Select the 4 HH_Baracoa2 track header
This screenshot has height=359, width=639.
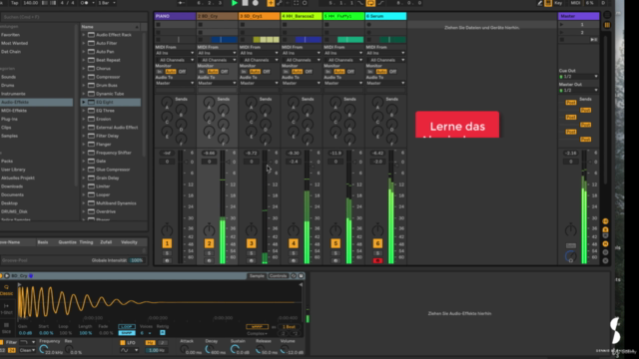pos(302,16)
